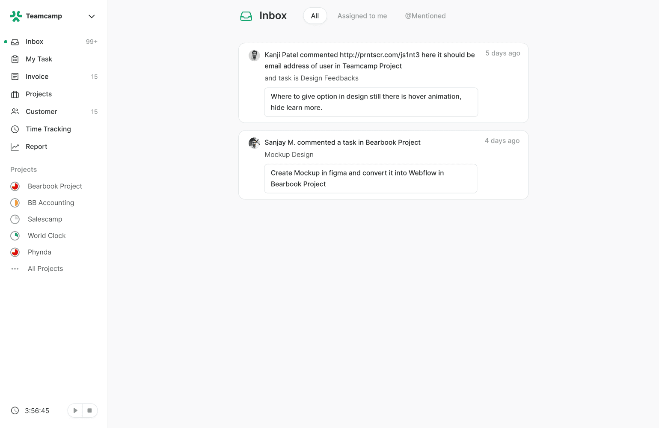659x428 pixels.
Task: Click the Customer people icon
Action: (x=15, y=112)
